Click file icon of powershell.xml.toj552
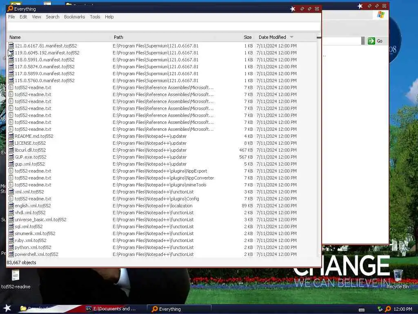The height and width of the screenshot is (314, 418). [11, 254]
